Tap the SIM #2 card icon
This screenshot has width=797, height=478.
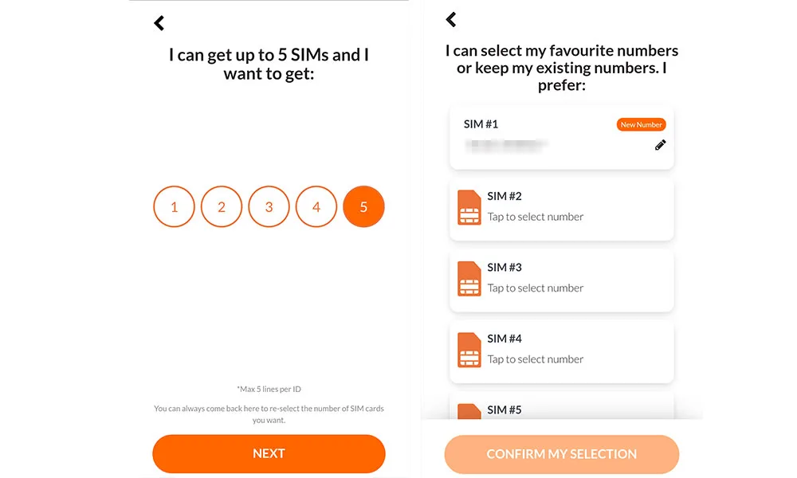pyautogui.click(x=469, y=207)
